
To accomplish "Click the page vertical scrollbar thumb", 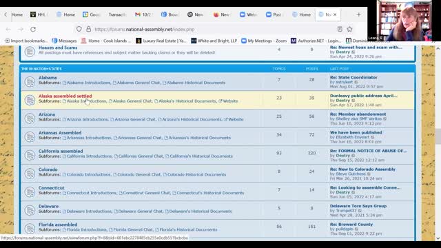I will [x=438, y=136].
